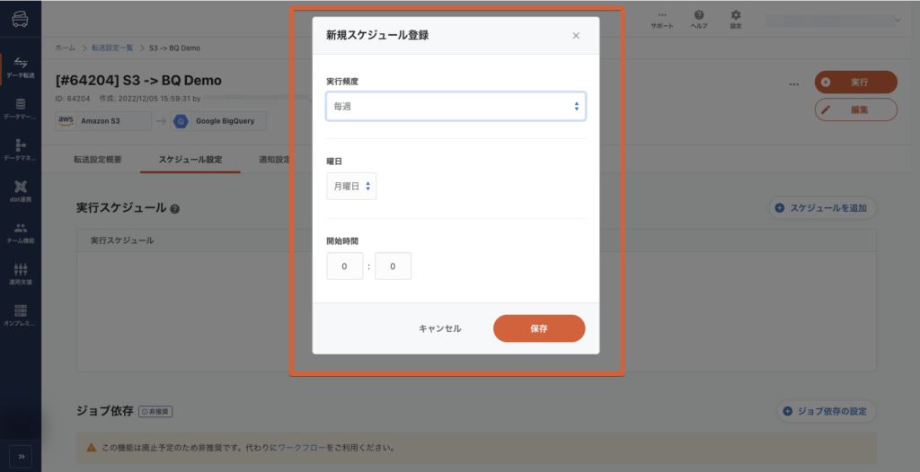Open チーム機能 from the sidebar
The height and width of the screenshot is (472, 920).
[21, 232]
